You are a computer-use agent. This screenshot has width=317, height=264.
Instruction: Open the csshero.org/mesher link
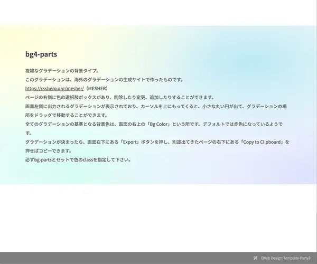(54, 88)
